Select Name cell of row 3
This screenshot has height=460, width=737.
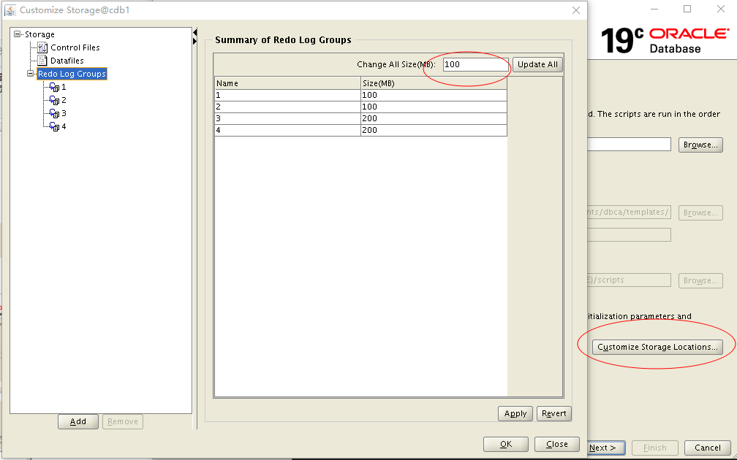click(x=287, y=118)
